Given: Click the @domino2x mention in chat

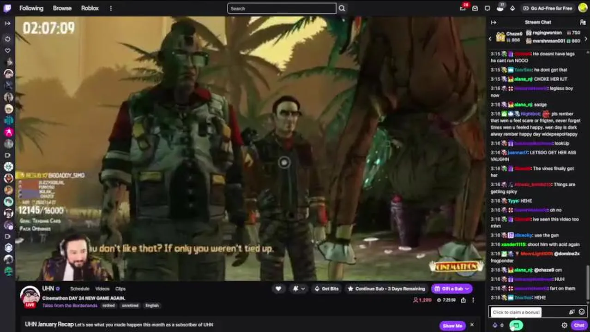Looking at the screenshot, I should coord(566,254).
